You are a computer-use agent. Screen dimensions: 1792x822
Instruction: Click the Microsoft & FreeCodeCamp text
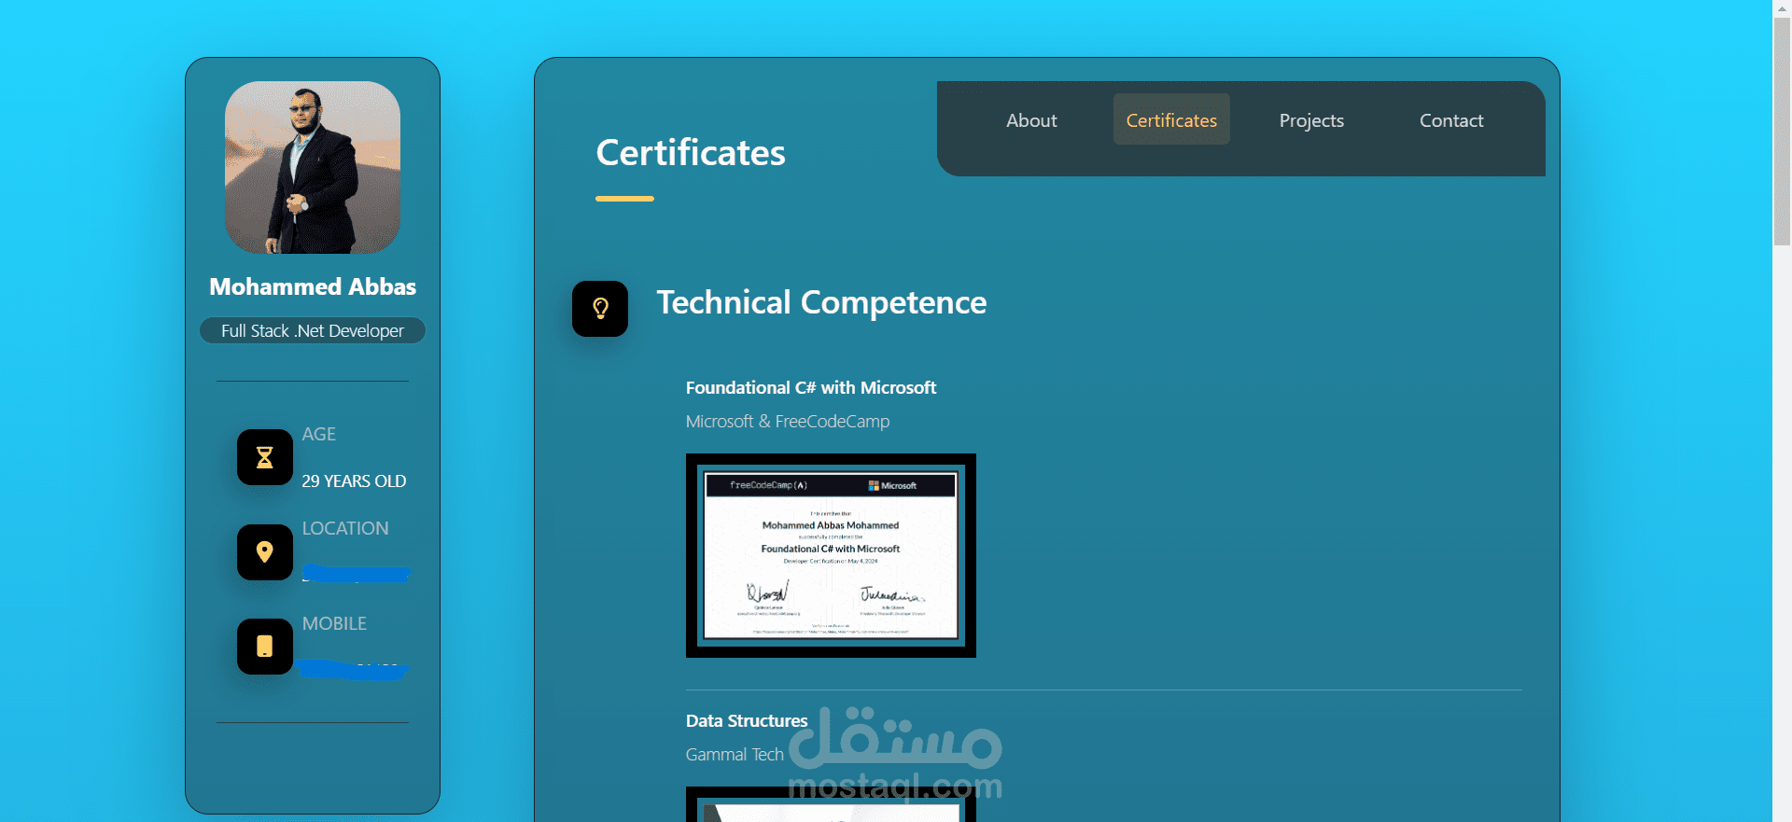click(788, 421)
